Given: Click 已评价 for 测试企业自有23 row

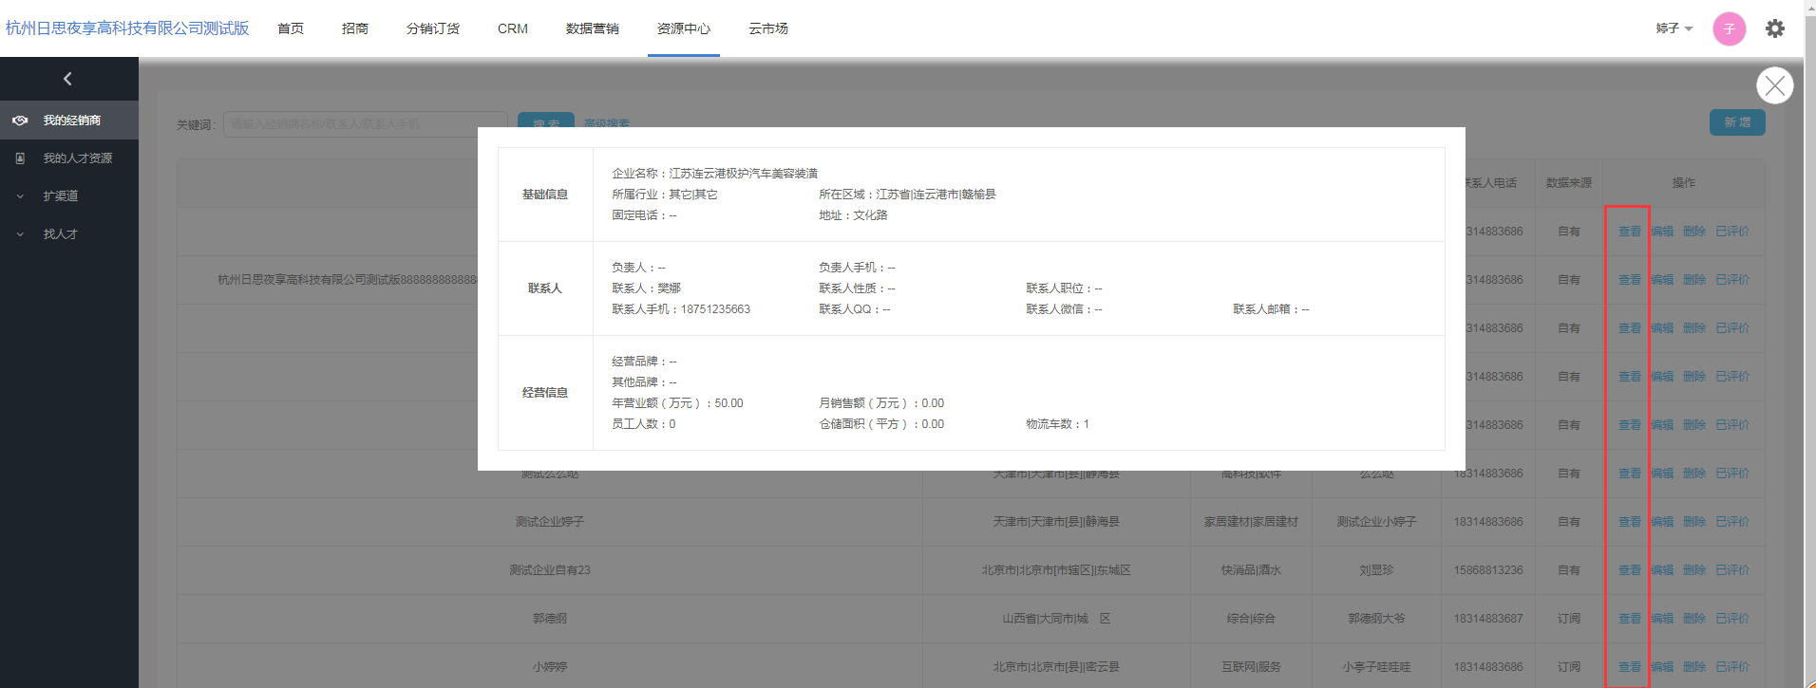Looking at the screenshot, I should pyautogui.click(x=1731, y=570).
